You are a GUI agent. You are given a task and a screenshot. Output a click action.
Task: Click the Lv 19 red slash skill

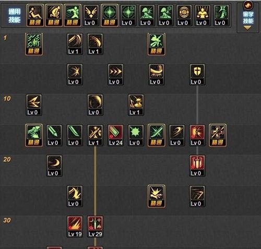75,227
